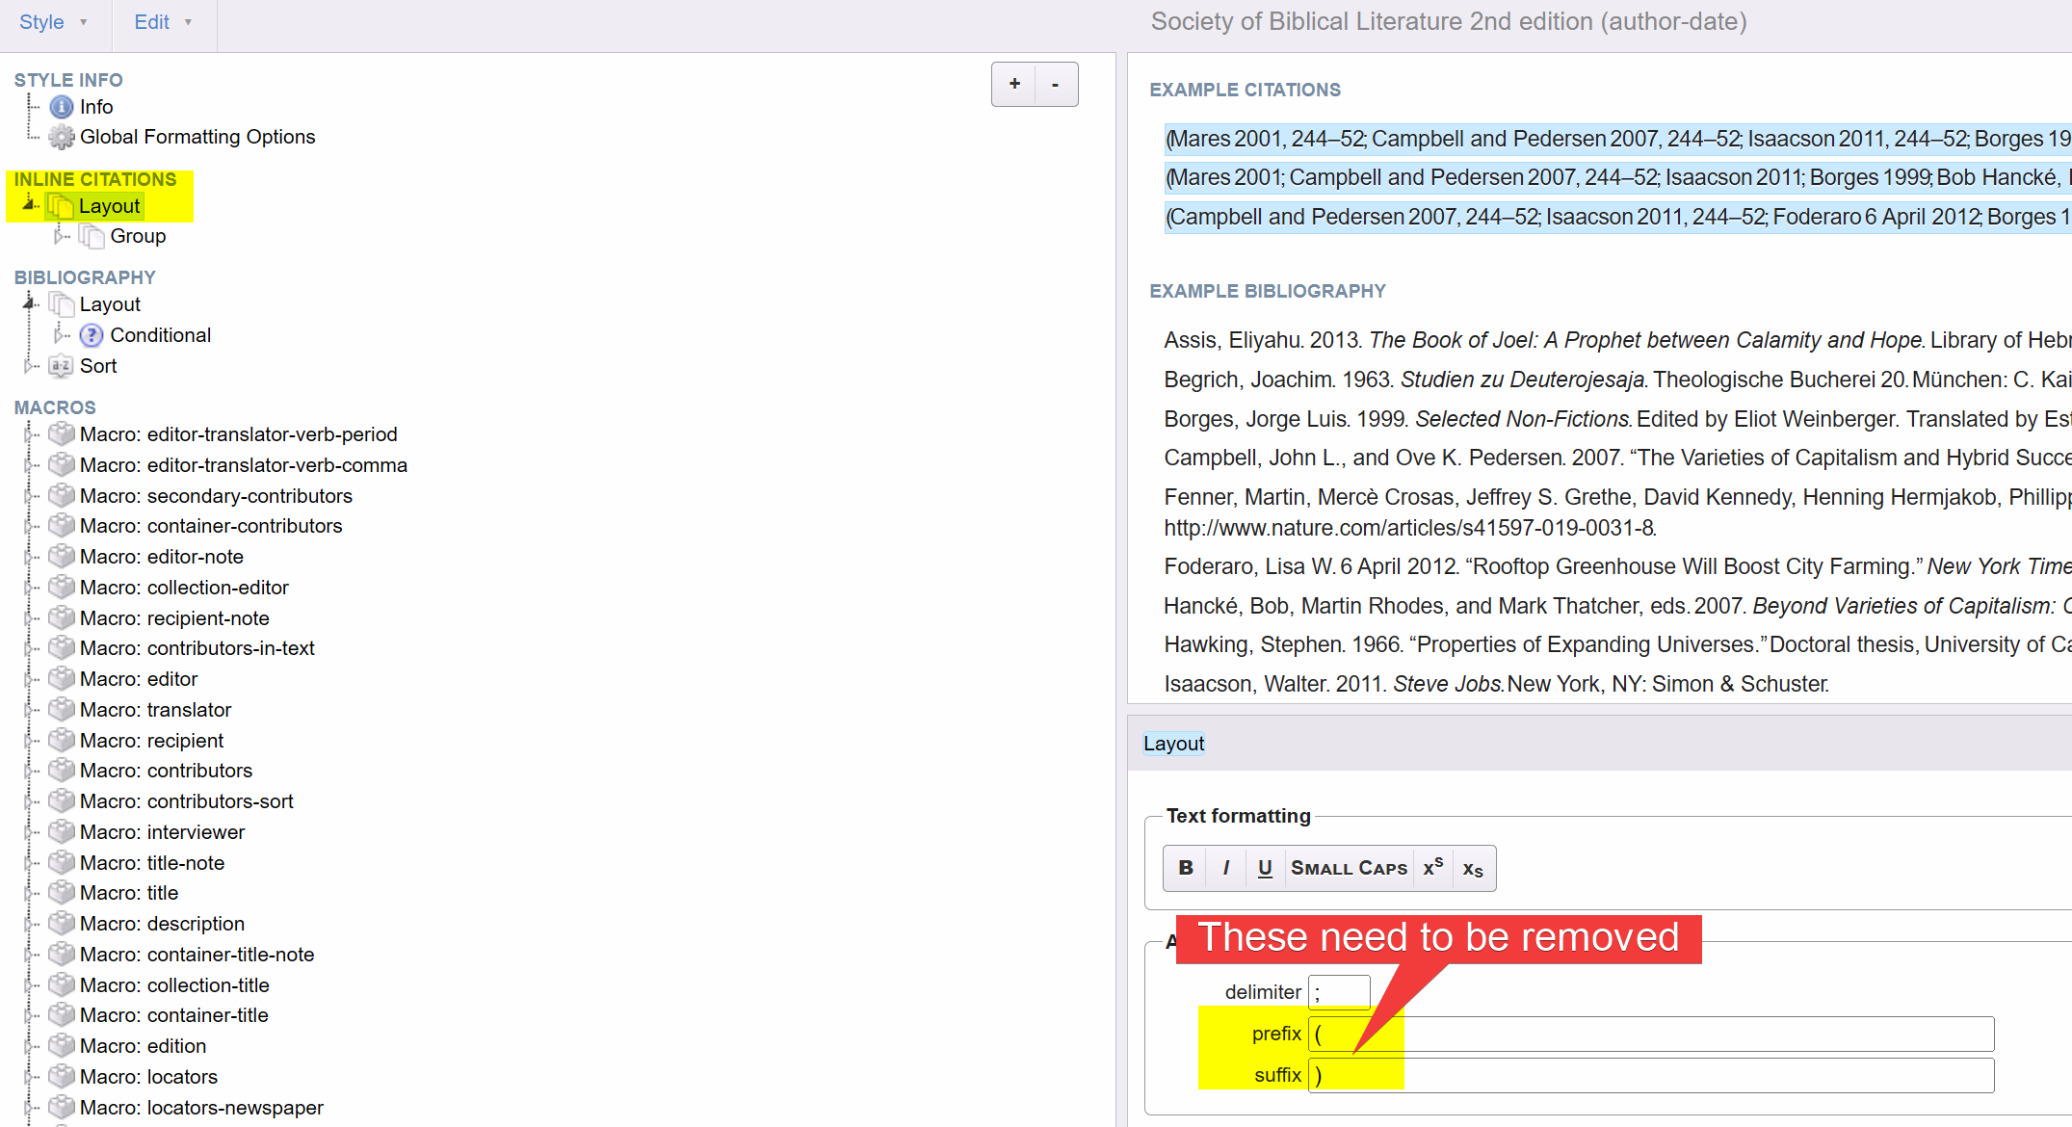Expand the Sort node in Bibliography
Viewport: 2072px width, 1127px height.
(x=28, y=366)
